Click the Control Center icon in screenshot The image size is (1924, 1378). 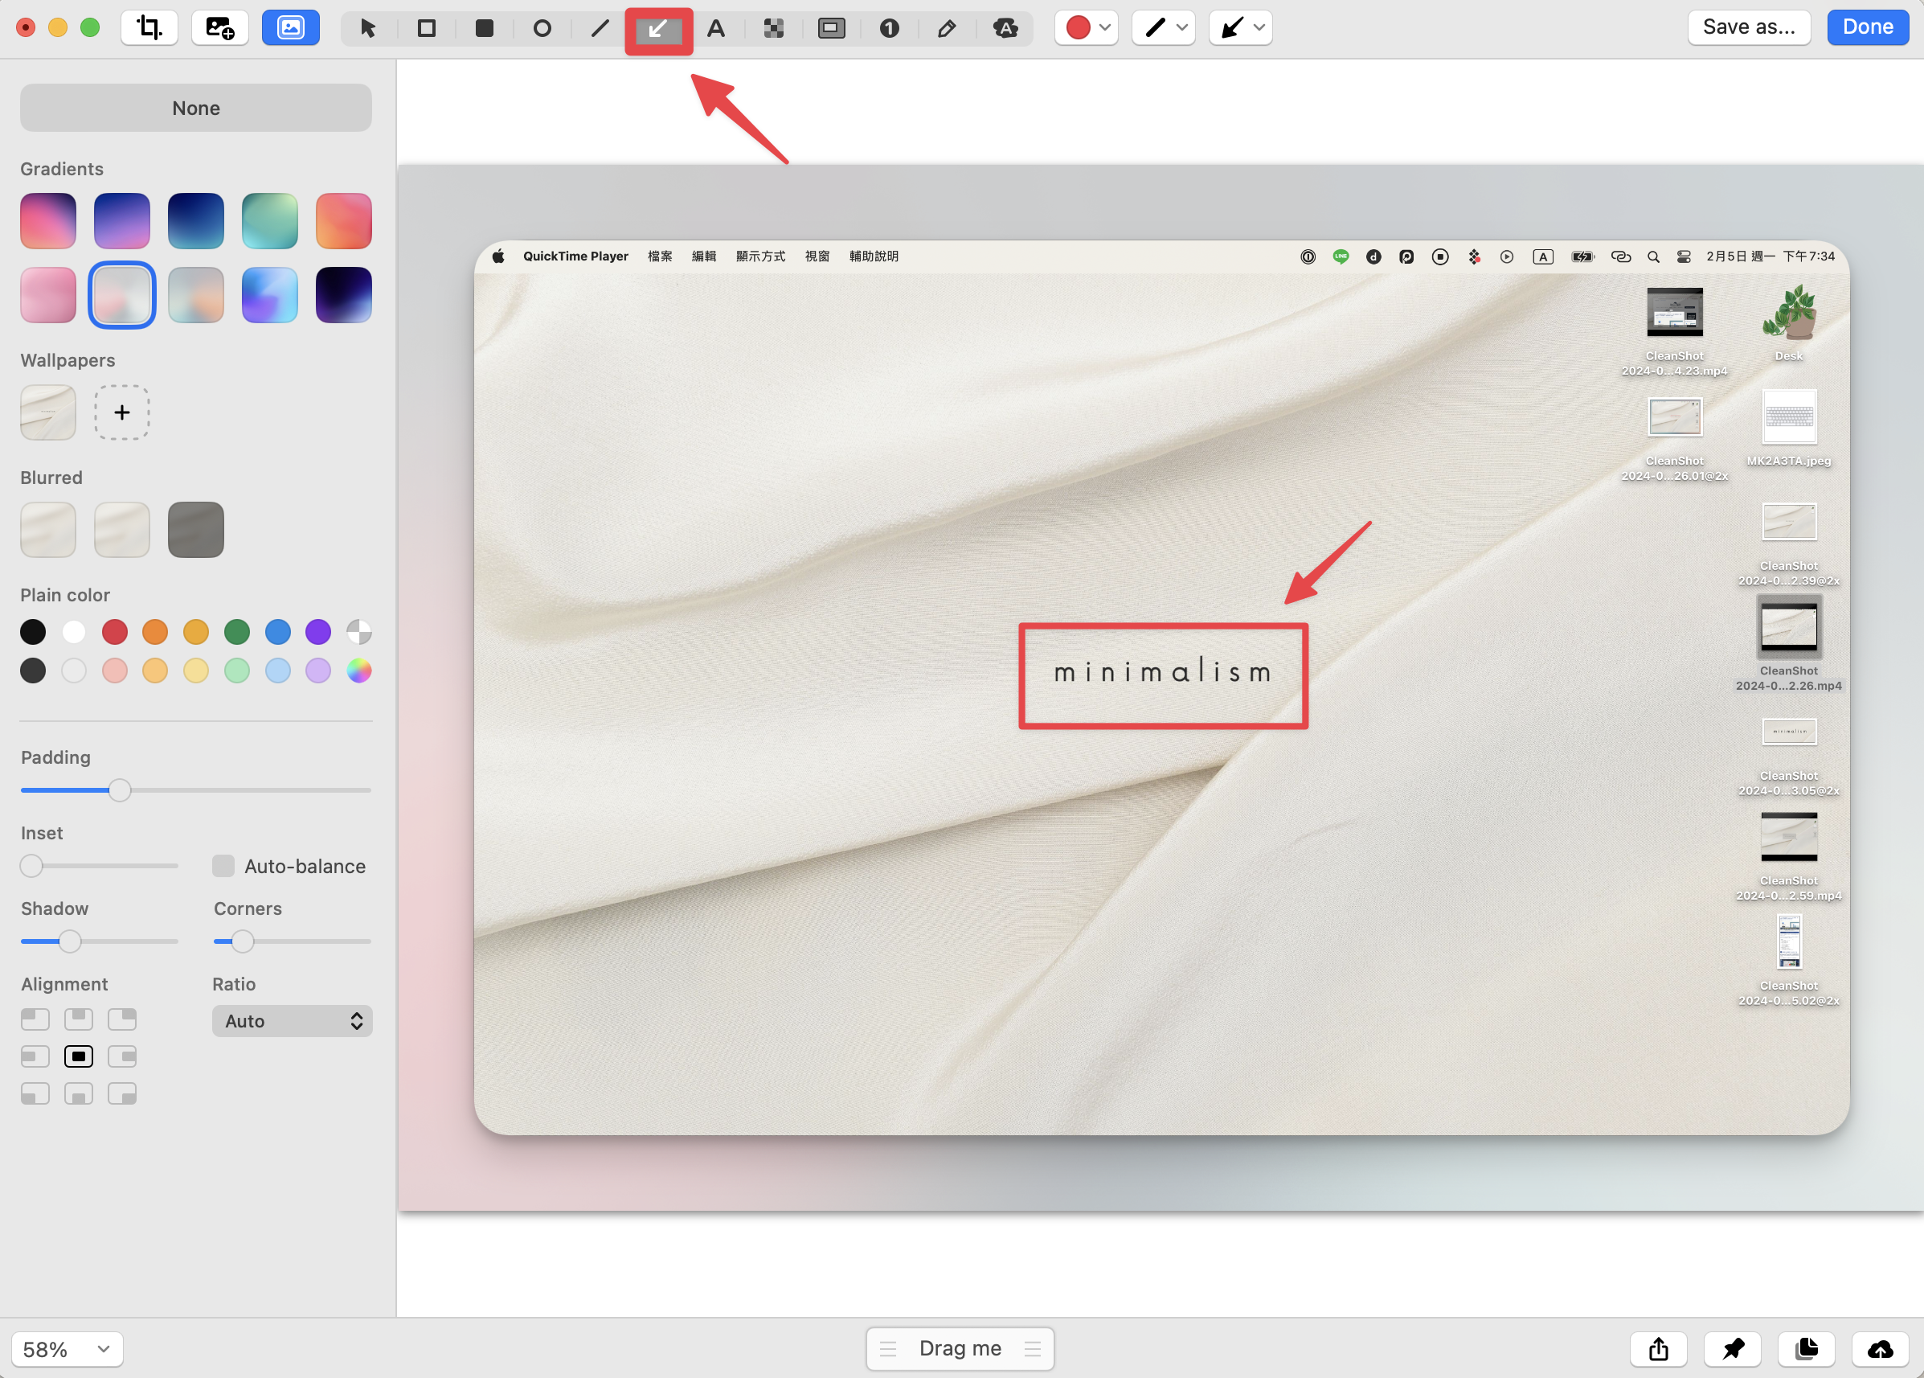click(x=1684, y=256)
